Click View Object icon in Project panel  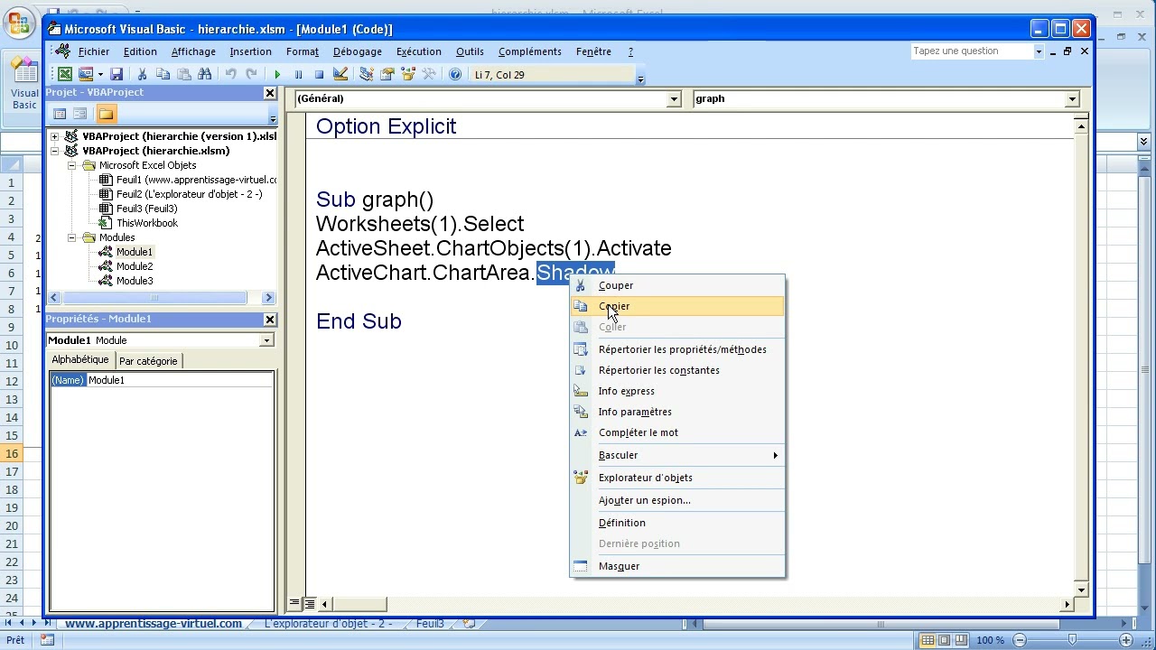(80, 114)
